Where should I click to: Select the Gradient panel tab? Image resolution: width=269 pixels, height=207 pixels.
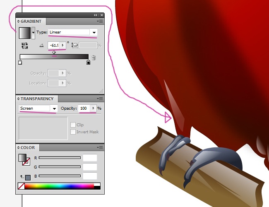pyautogui.click(x=31, y=21)
